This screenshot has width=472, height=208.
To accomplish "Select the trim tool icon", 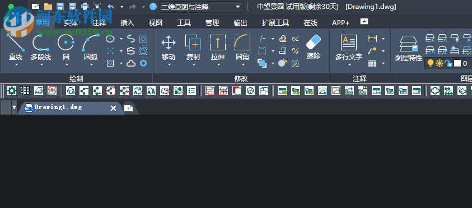I will 262,39.
